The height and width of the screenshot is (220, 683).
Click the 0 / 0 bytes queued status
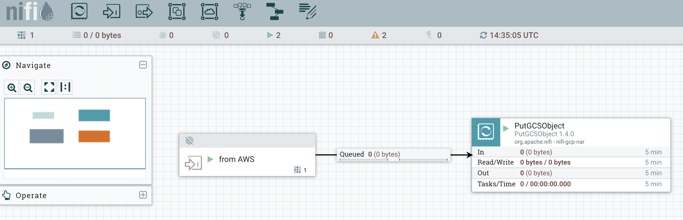pos(102,35)
